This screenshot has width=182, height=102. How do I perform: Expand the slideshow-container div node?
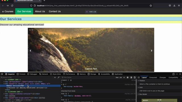(x=4, y=94)
